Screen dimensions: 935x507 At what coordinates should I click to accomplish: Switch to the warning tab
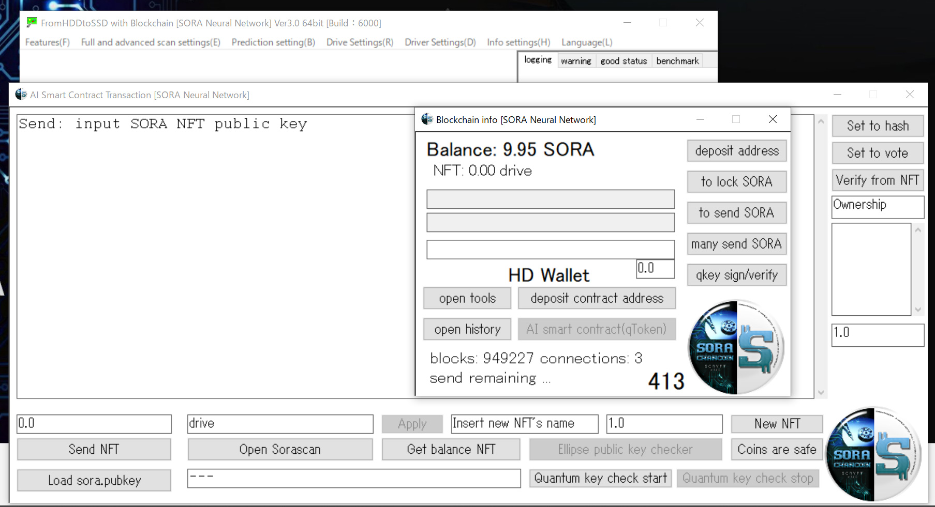tap(576, 61)
